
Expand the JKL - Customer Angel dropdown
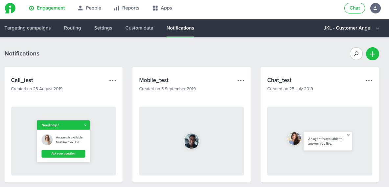click(352, 28)
